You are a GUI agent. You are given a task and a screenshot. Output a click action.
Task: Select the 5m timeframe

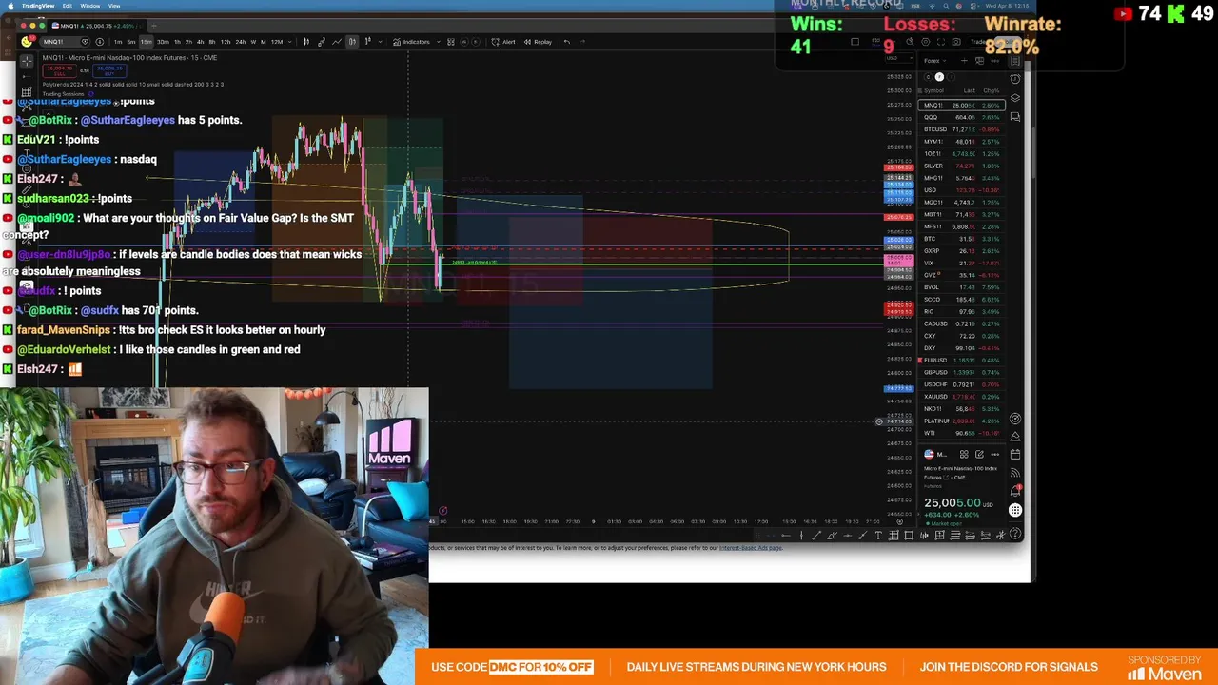tap(131, 42)
